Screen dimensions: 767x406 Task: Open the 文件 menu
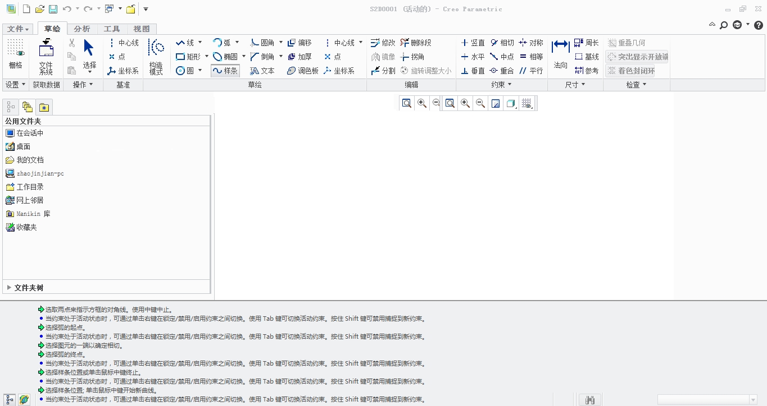(x=19, y=29)
